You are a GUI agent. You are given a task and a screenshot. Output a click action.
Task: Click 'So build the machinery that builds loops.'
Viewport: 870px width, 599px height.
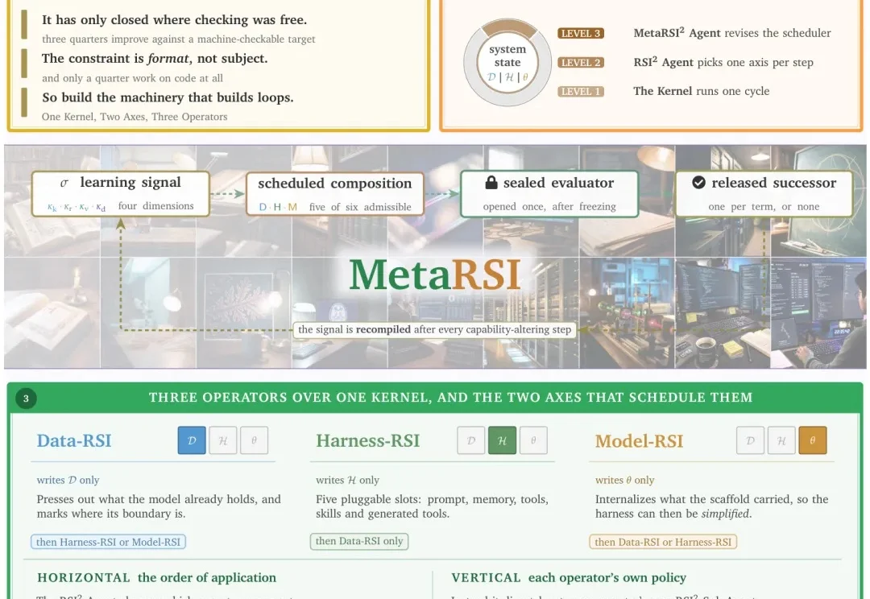168,97
